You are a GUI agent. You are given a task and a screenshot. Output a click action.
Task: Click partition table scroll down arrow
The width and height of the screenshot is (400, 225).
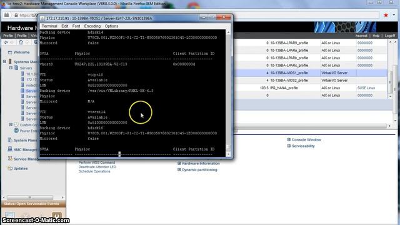tap(390, 96)
